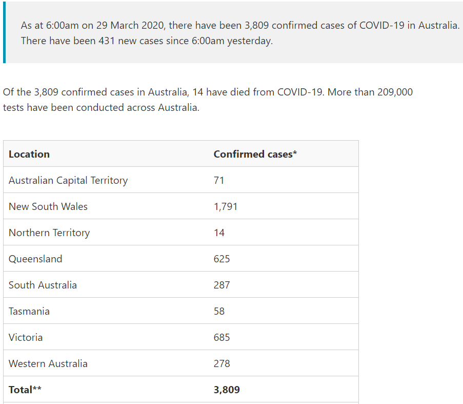The image size is (463, 404).
Task: Click the 29 March 2020 statement
Action: [240, 25]
